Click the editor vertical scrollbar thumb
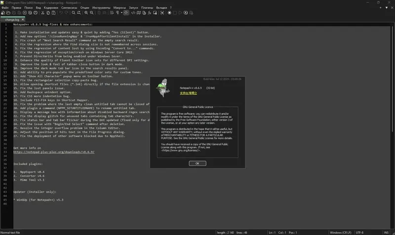The image size is (395, 235). point(393,78)
